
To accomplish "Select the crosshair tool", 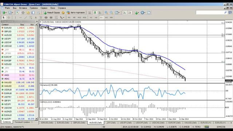I will coord(9,17).
